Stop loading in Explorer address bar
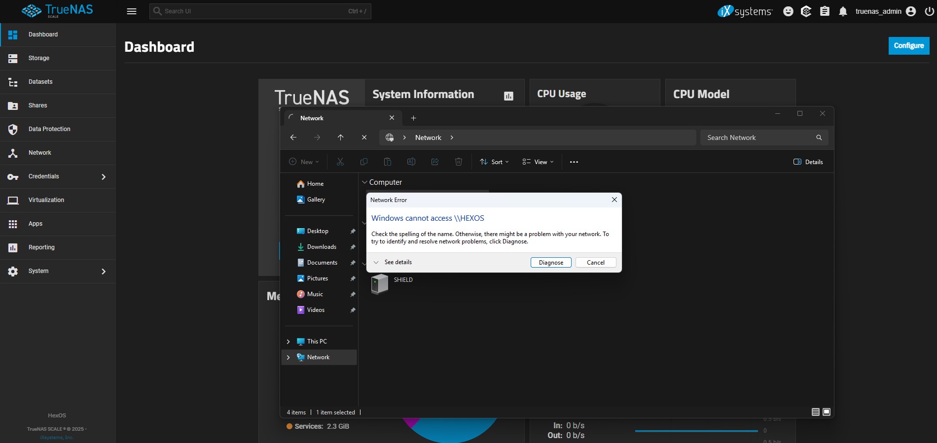 point(364,137)
